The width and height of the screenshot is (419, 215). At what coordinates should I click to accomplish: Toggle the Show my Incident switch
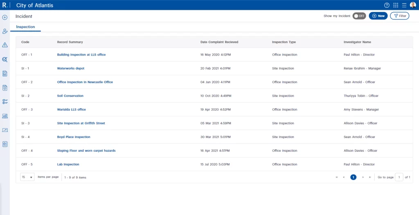359,16
